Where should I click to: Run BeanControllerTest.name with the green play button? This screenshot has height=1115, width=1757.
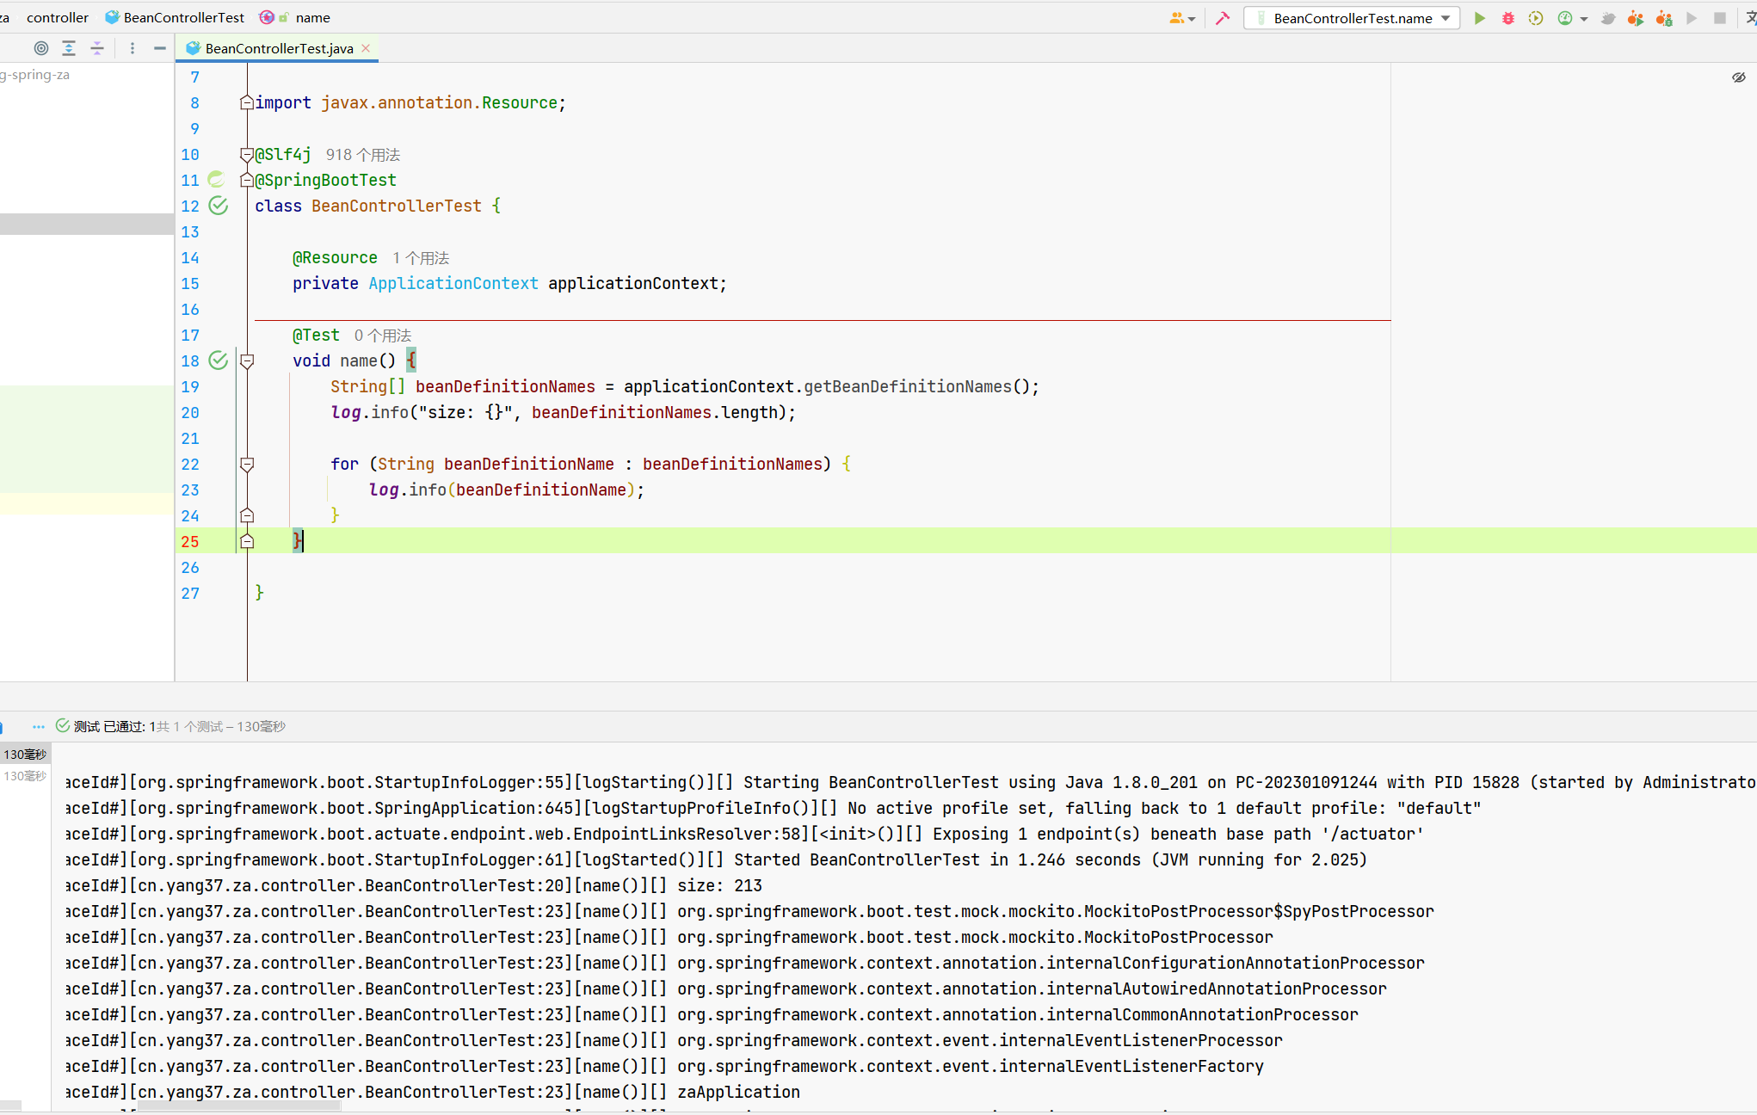[x=1479, y=18]
